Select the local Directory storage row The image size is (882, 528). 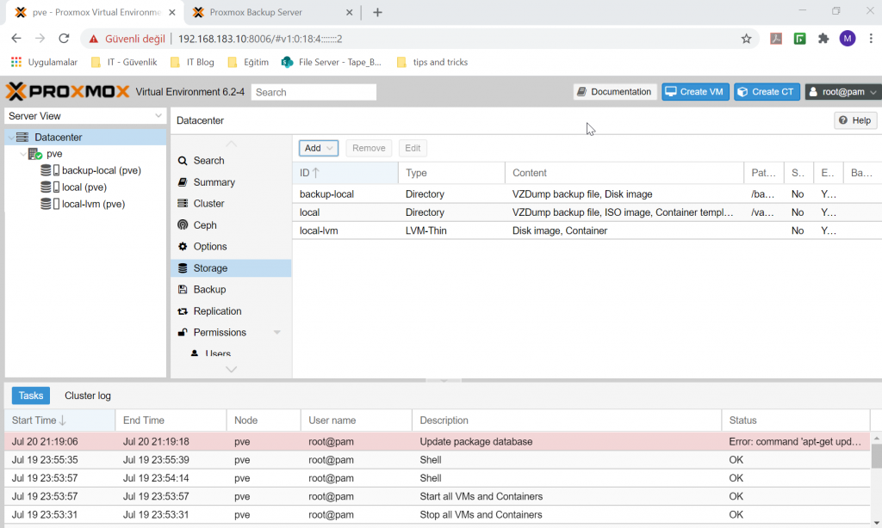click(x=587, y=212)
